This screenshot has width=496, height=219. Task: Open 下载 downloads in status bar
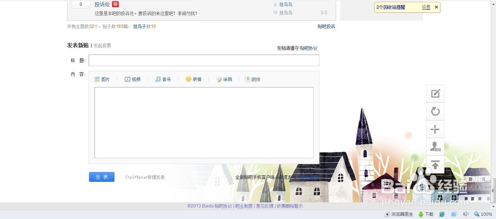(426, 214)
